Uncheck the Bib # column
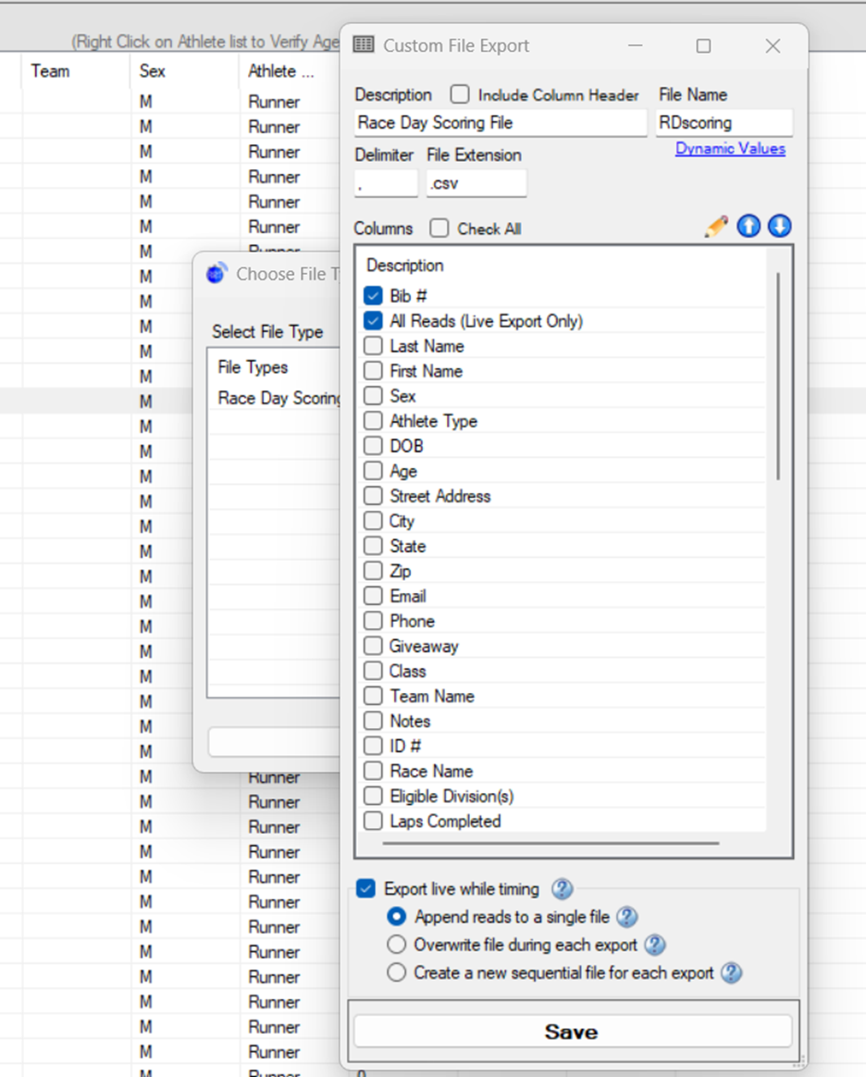This screenshot has width=866, height=1077. click(373, 296)
